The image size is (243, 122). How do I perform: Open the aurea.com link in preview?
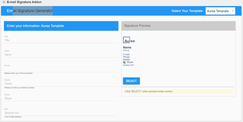[129, 65]
